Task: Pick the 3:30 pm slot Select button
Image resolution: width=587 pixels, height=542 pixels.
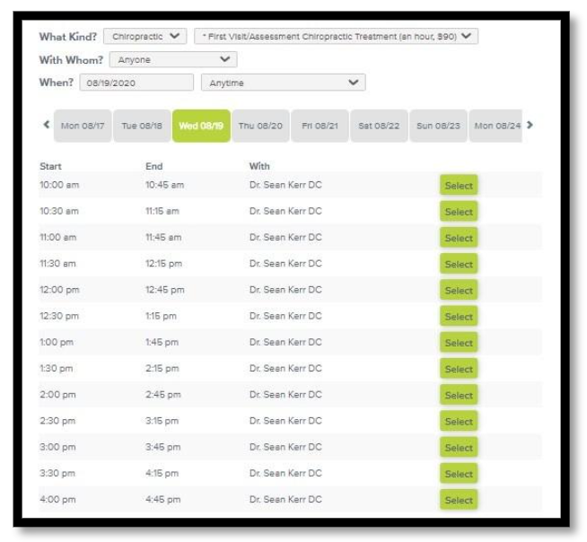Action: [458, 474]
